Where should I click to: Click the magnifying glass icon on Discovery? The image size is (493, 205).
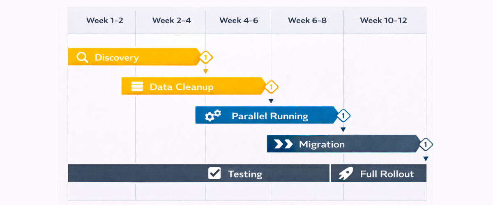coord(82,57)
